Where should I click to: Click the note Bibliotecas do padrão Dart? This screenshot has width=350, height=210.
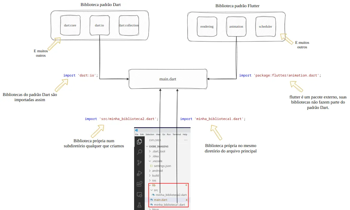click(30, 97)
